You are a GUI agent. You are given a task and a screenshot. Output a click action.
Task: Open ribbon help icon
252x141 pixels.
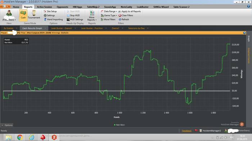pos(249,6)
